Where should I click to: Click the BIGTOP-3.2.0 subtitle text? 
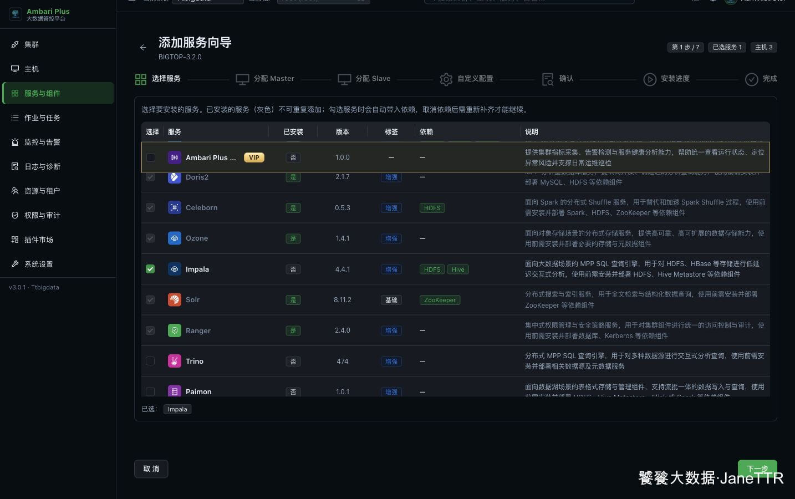(x=180, y=57)
